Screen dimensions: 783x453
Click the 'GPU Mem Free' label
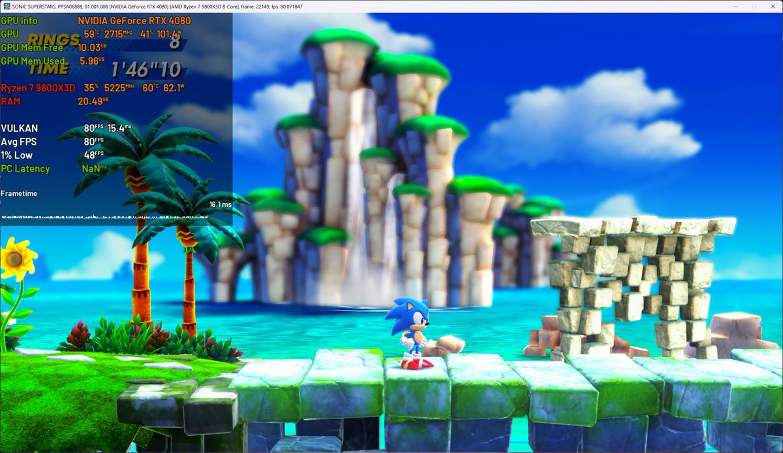click(32, 48)
